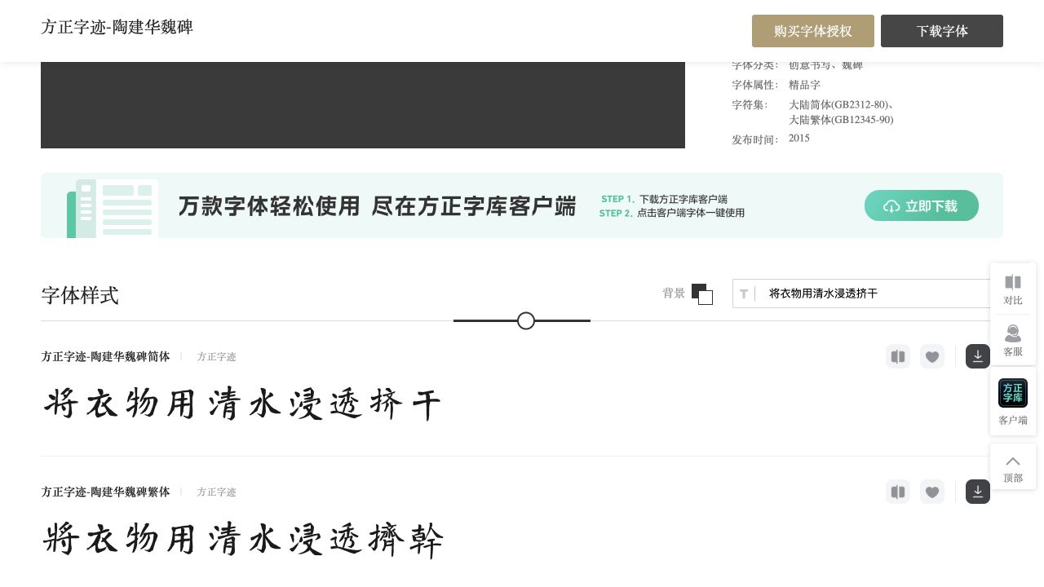
Task: Click the 简体 font preview sample
Action: 242,404
